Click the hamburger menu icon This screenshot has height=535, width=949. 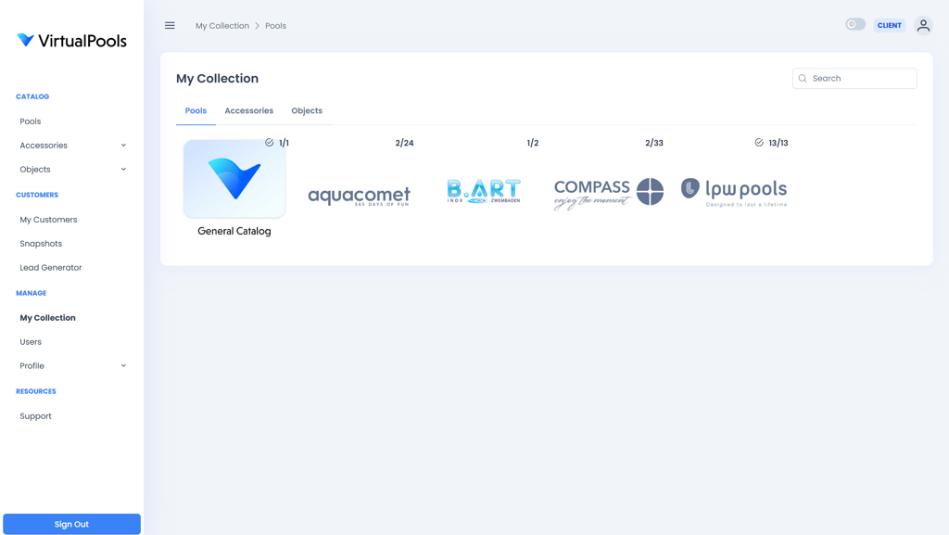[x=170, y=25]
